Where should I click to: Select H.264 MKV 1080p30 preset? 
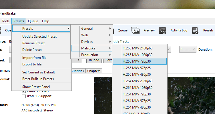click(x=140, y=88)
